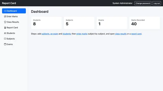Viewport: 163px width, 91px height.
Task: Open the Subjects sidebar item
Action: (x=14, y=39)
